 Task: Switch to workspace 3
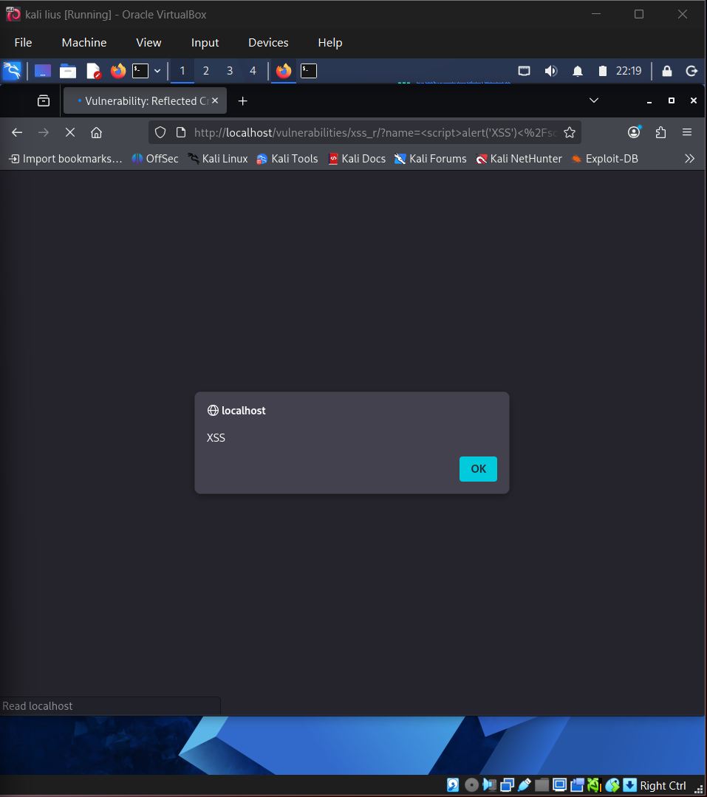(x=230, y=71)
